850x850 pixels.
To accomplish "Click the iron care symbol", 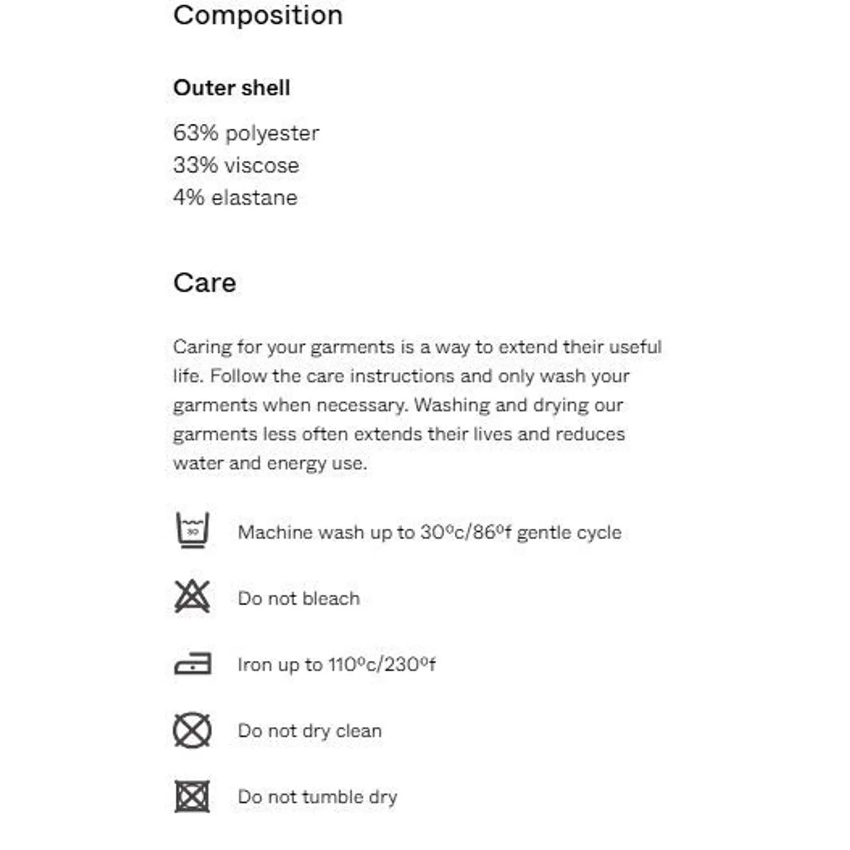I will pyautogui.click(x=192, y=664).
